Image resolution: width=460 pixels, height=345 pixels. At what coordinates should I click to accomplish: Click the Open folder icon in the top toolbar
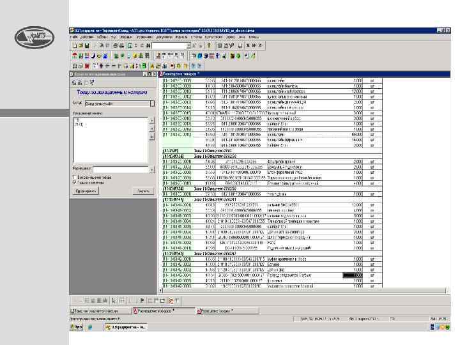pos(80,45)
